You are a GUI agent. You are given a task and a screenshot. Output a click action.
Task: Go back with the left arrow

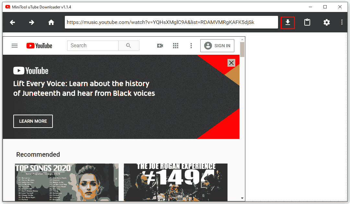coord(13,22)
